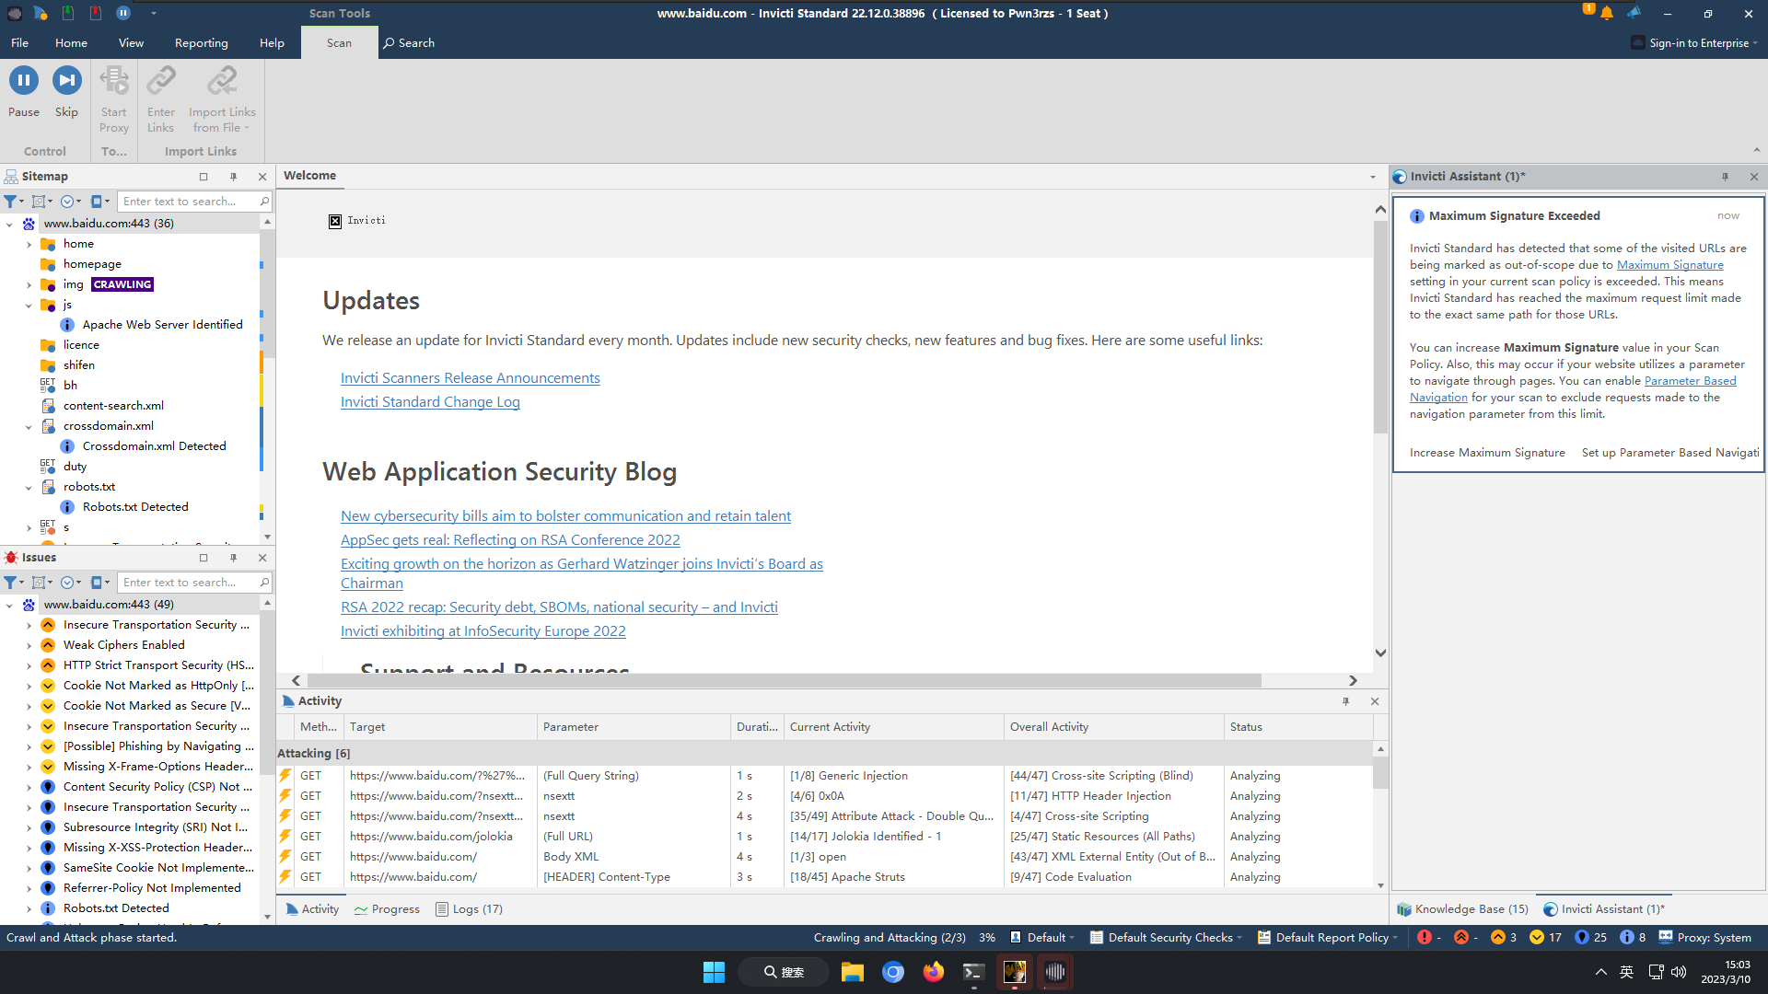Viewport: 1768px width, 994px height.
Task: Switch to the Reporting ribbon tab
Action: [201, 42]
